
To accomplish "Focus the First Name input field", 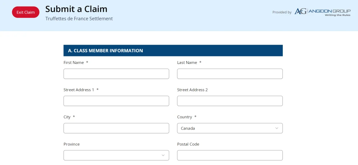I will 116,74.
